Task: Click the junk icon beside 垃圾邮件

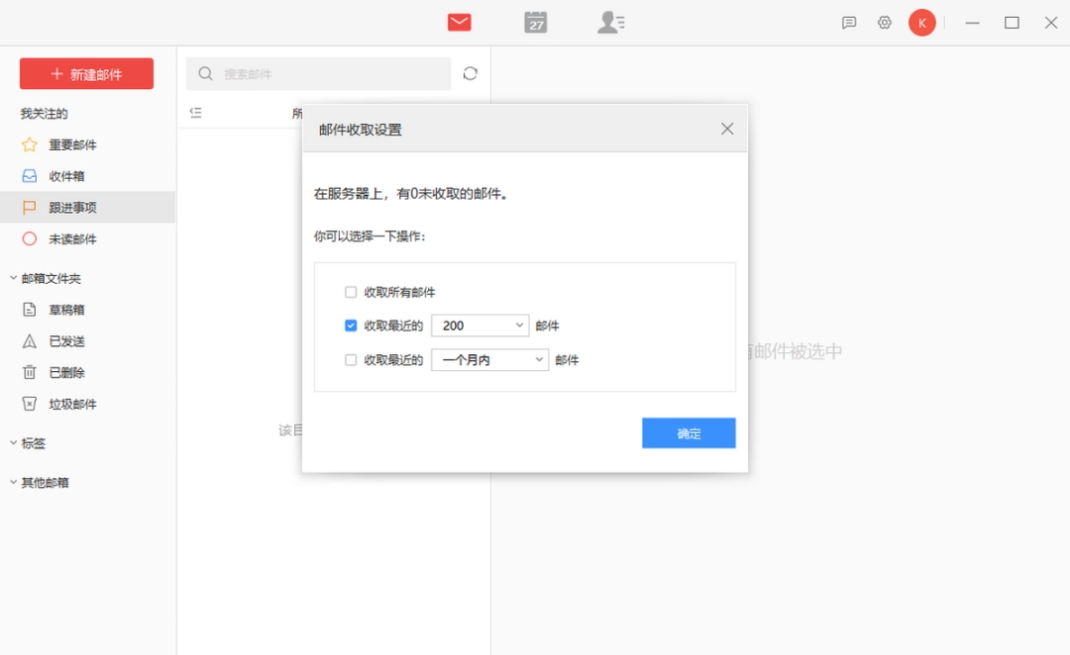Action: [30, 404]
